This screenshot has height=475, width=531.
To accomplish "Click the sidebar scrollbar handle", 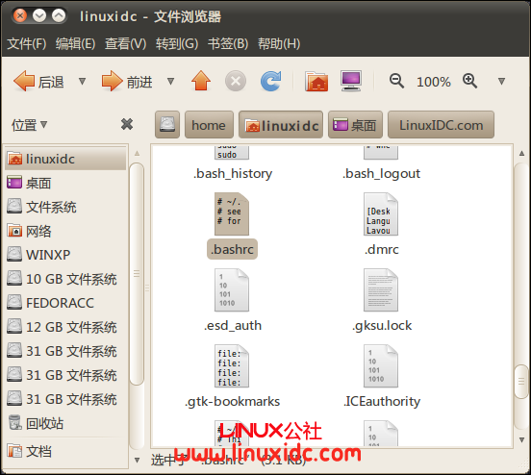I will 137,273.
